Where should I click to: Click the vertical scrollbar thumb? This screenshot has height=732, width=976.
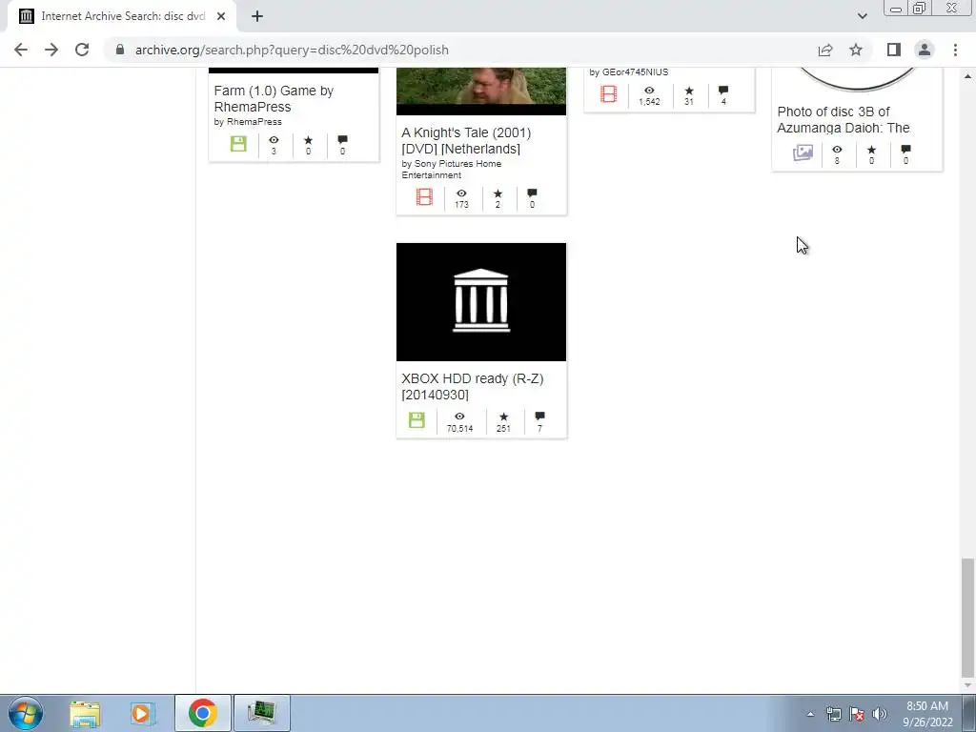coord(967,618)
